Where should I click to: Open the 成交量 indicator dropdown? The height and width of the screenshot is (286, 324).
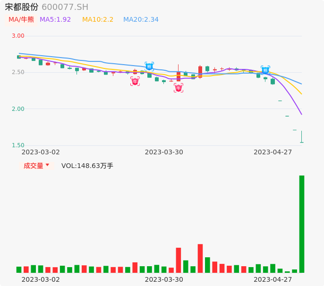[x=36, y=166]
